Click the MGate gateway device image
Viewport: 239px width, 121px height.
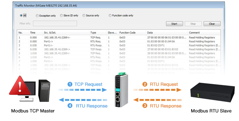121,89
